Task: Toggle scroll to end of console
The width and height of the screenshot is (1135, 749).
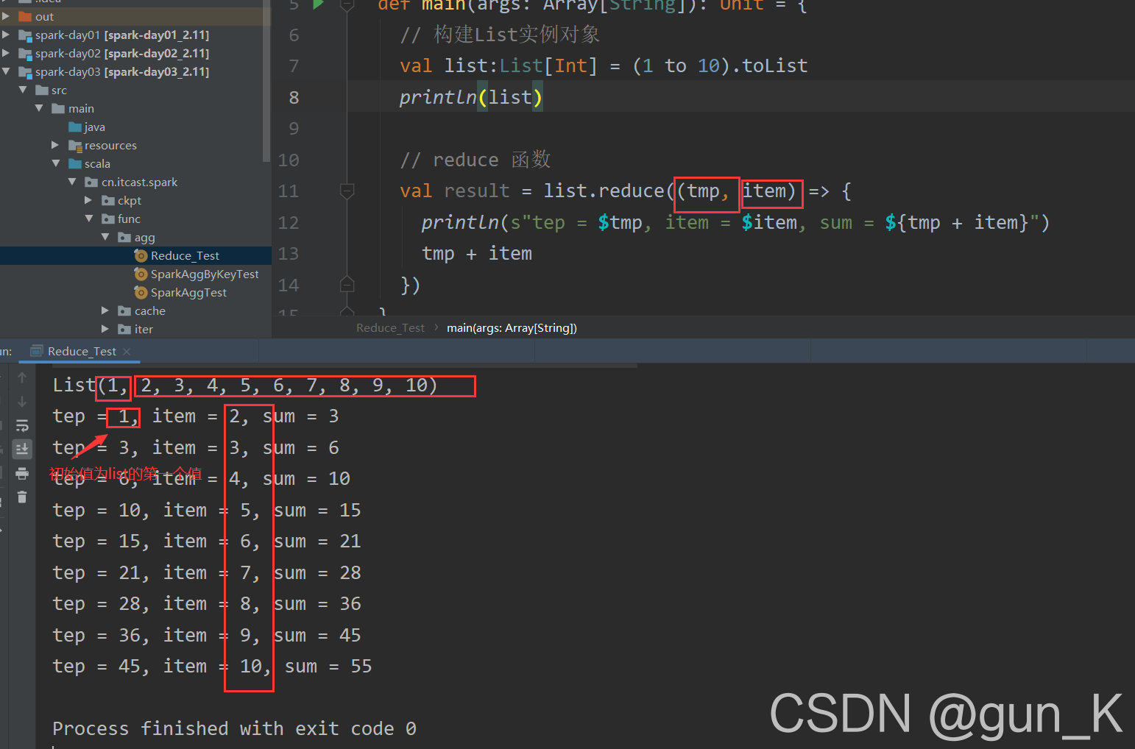Action: pos(22,449)
